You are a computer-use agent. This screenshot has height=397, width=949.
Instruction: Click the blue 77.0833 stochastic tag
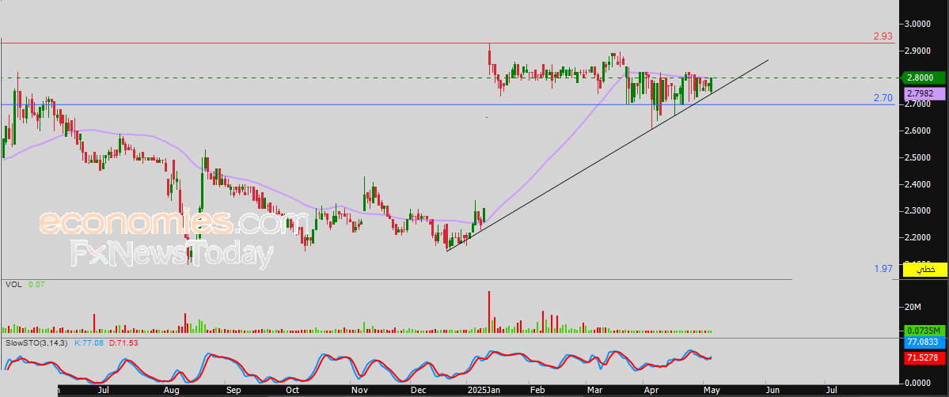coord(924,342)
